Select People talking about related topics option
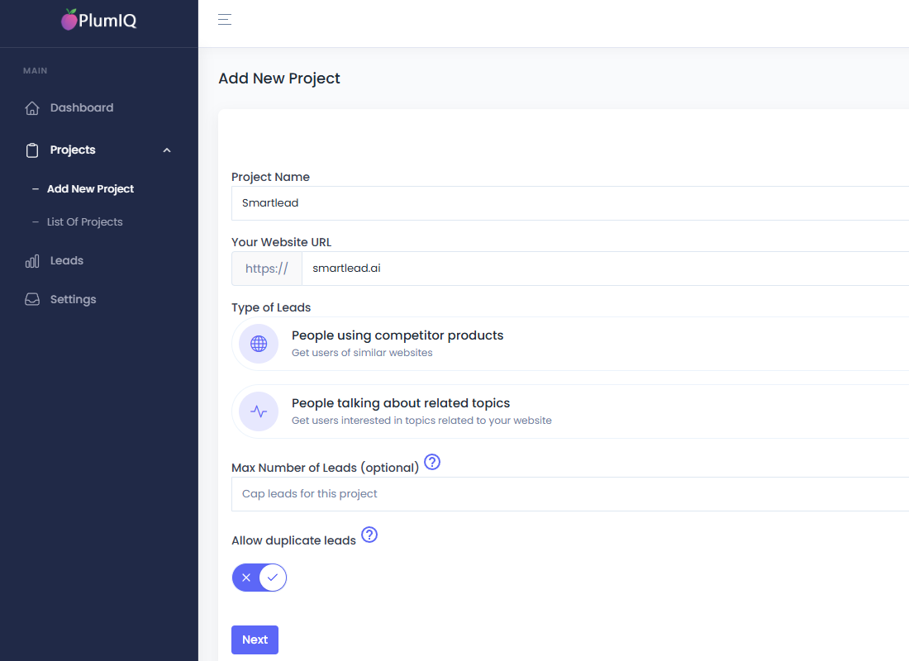909x661 pixels. pyautogui.click(x=570, y=411)
